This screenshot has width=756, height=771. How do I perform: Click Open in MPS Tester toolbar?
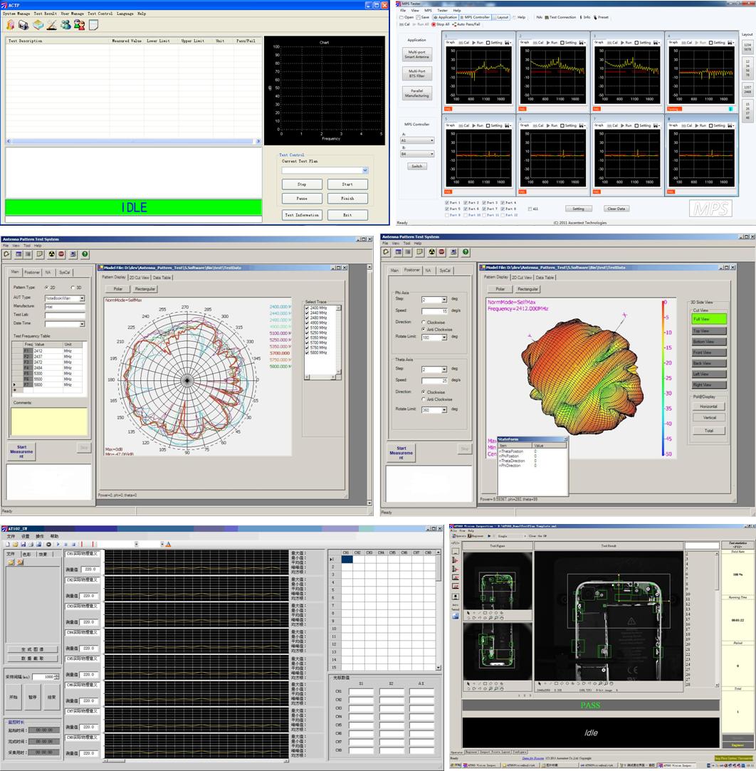click(406, 17)
